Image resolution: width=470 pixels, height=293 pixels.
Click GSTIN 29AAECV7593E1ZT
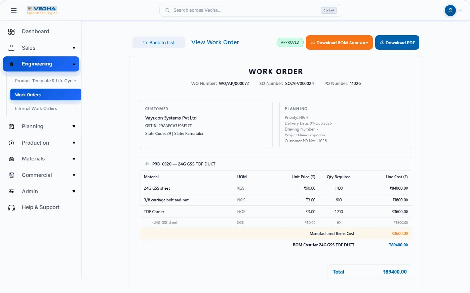coord(168,126)
